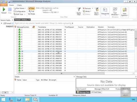
Task: Click the Stop capture icon
Action: [x=10, y=10]
